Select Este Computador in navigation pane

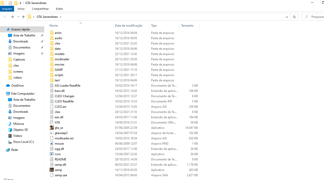click(23, 94)
